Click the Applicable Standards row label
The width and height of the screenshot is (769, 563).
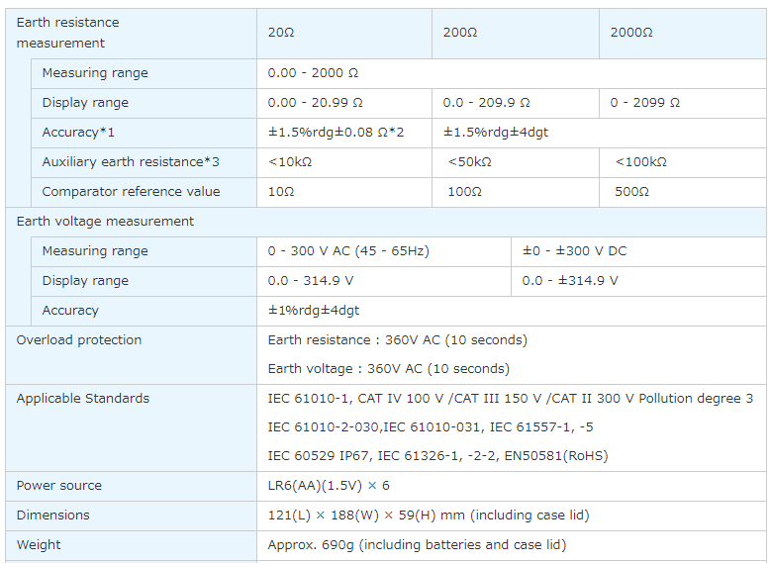[x=83, y=399]
